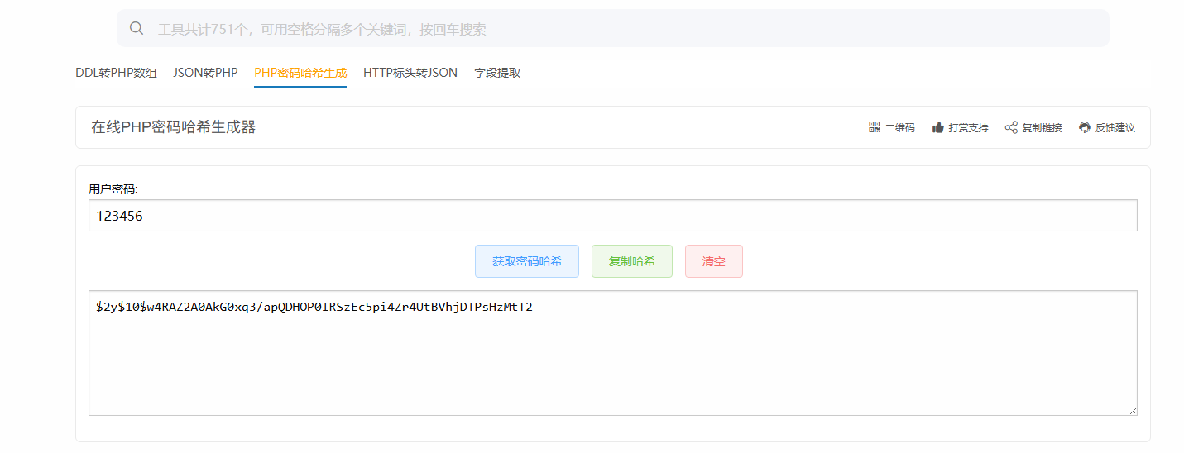Click the 获取密码哈希 button
The width and height of the screenshot is (1184, 453).
point(527,261)
